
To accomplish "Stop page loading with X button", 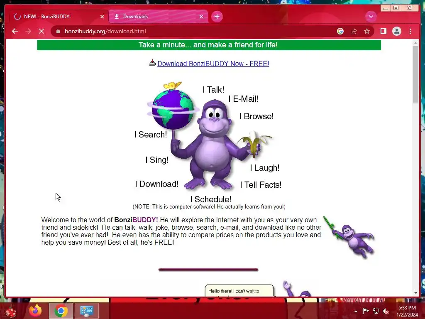I will [x=42, y=31].
